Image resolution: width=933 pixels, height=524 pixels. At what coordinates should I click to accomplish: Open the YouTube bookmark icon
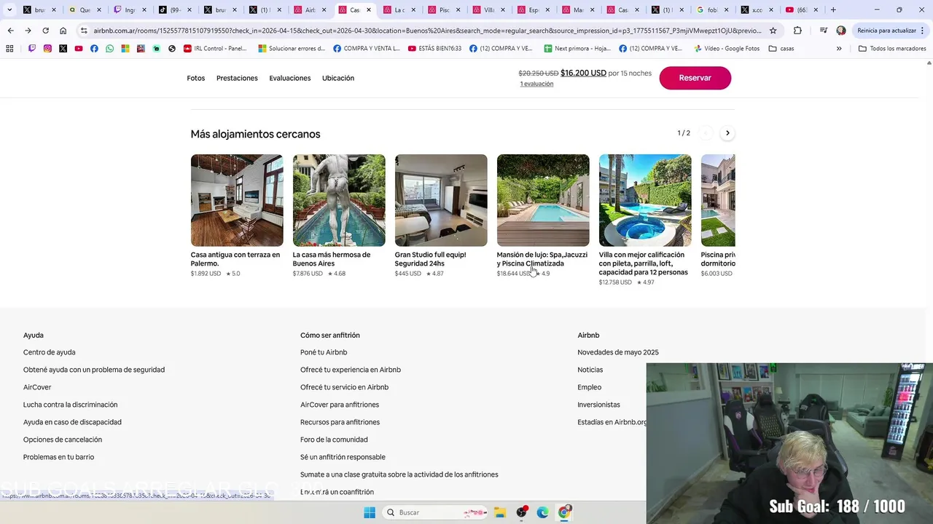tap(79, 48)
